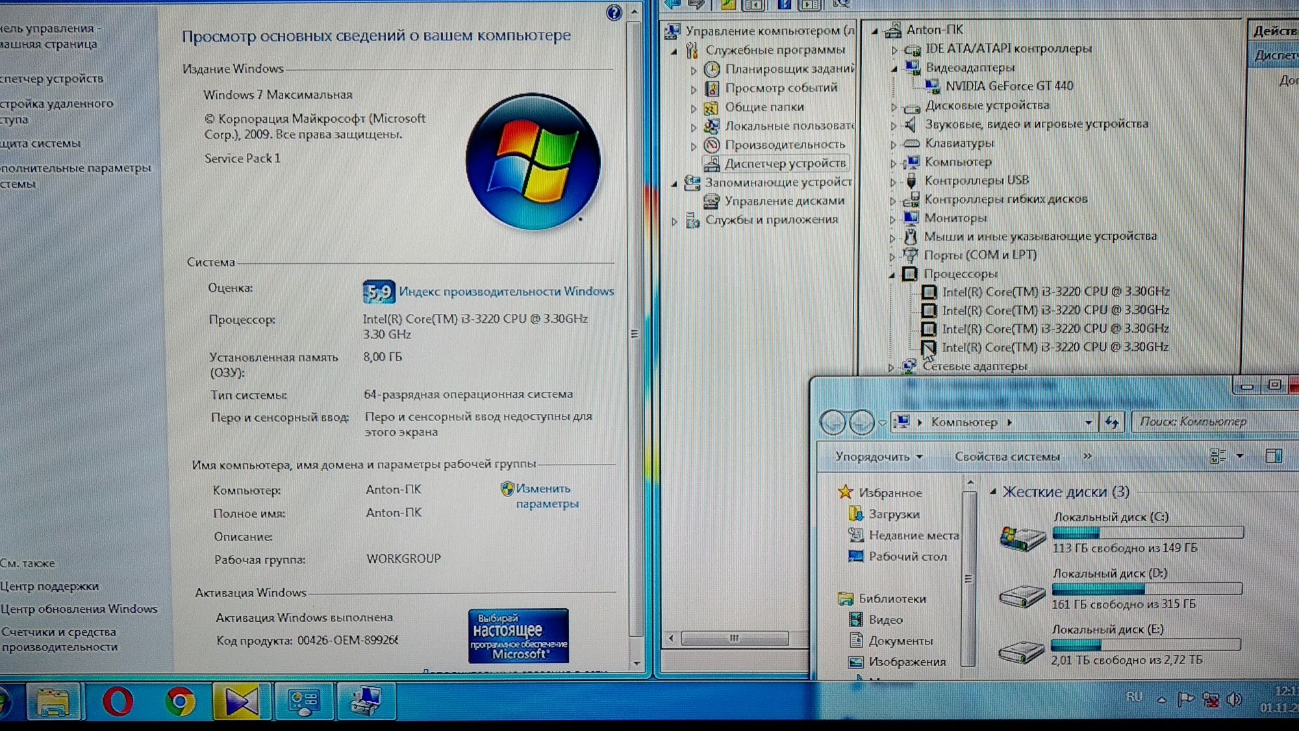Expand Сетевые адаптеры node
This screenshot has height=731, width=1299.
tap(891, 368)
